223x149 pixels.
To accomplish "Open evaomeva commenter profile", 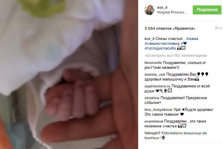I will 154,121.
